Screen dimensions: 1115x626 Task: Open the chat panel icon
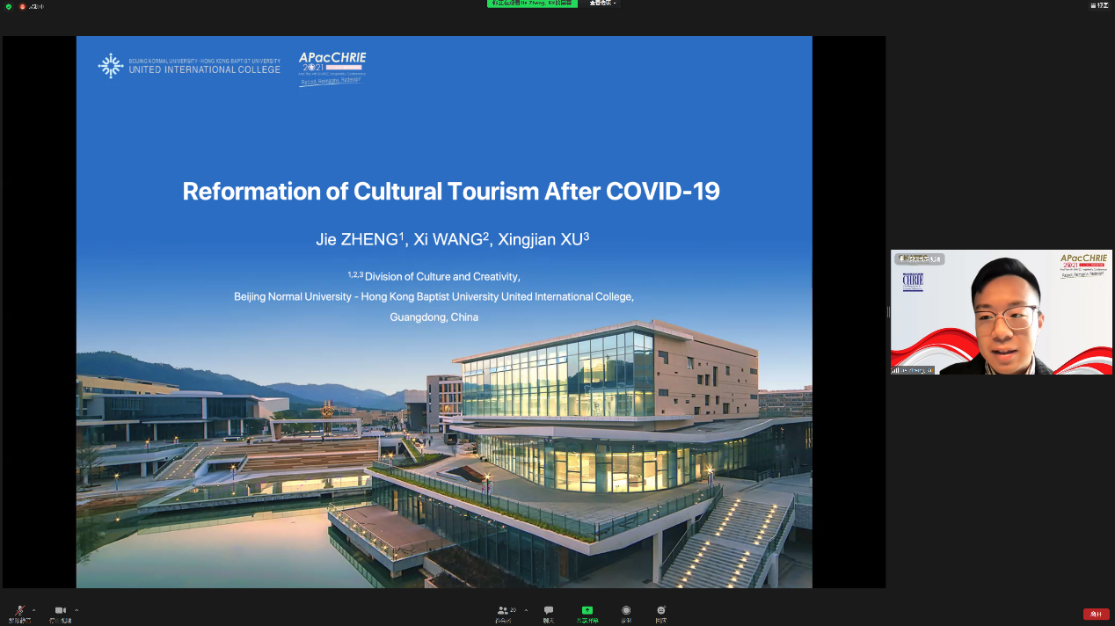pos(549,610)
